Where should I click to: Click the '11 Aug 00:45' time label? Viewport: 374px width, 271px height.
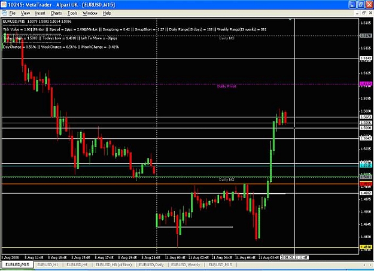[175, 258]
